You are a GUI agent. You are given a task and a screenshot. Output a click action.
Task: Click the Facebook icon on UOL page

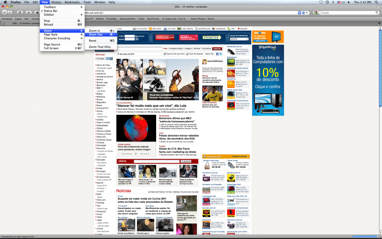tap(217, 54)
